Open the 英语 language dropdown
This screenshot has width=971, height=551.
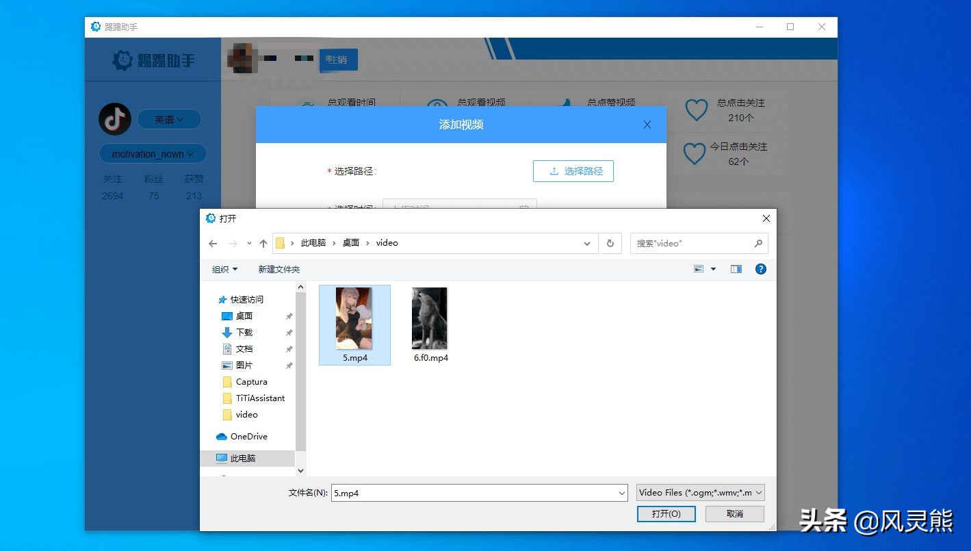pos(168,119)
